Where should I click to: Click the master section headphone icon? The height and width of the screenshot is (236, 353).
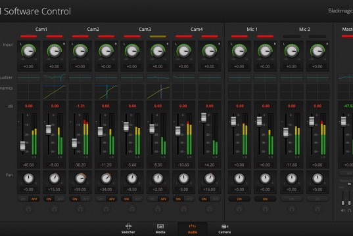349,210
